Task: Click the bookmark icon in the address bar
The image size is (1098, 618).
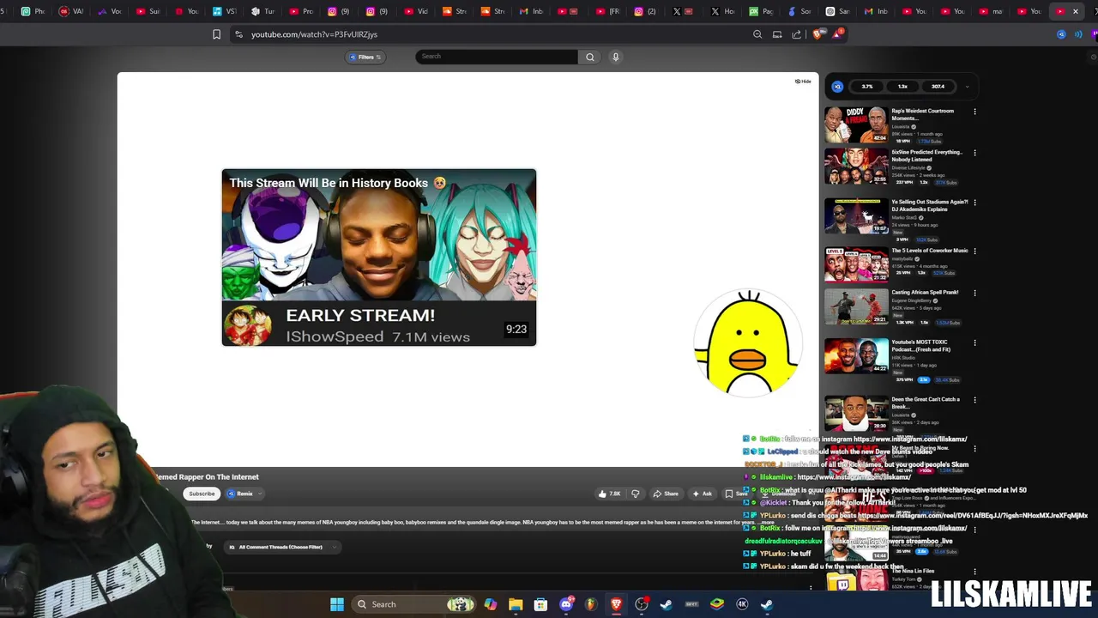Action: pyautogui.click(x=216, y=34)
